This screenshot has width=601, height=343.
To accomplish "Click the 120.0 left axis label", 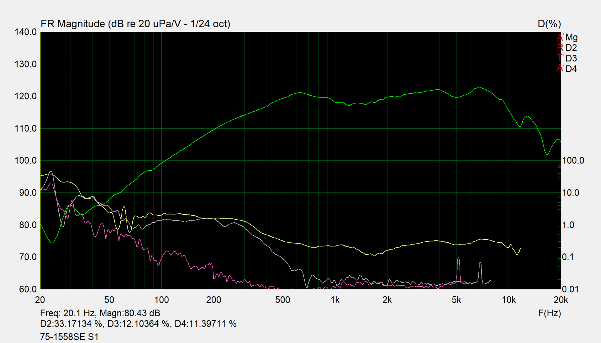I will tap(26, 96).
